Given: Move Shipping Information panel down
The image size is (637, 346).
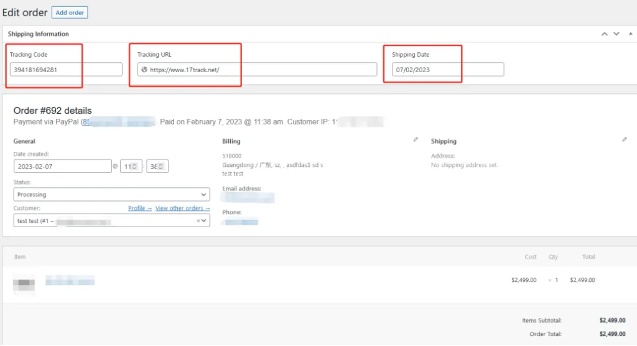Looking at the screenshot, I should 616,34.
